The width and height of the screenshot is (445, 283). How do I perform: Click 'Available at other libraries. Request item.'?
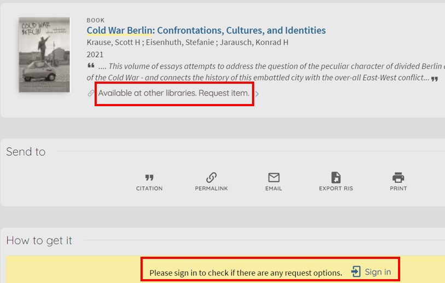coord(173,93)
